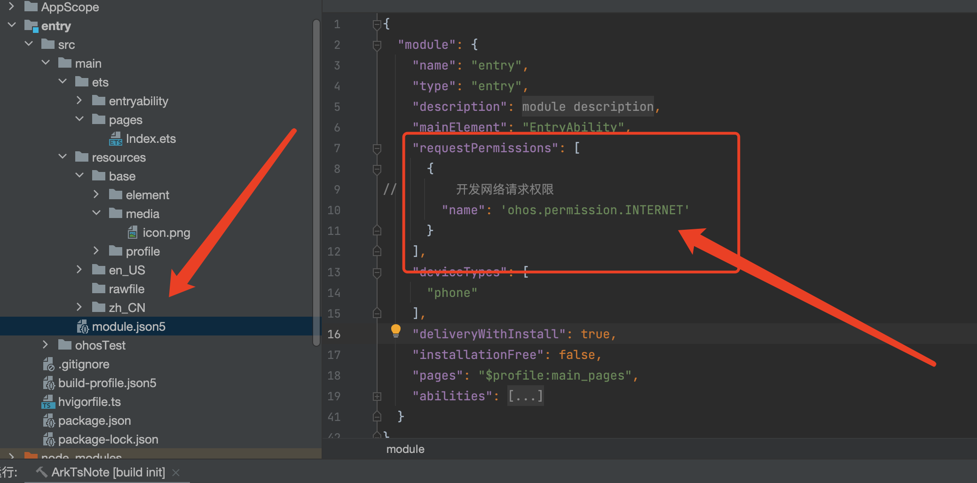Collapse the base folder chevron
The width and height of the screenshot is (977, 483).
click(x=80, y=175)
